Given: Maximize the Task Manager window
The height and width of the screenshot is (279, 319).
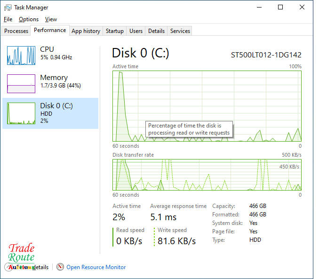Looking at the screenshot, I should point(280,8).
